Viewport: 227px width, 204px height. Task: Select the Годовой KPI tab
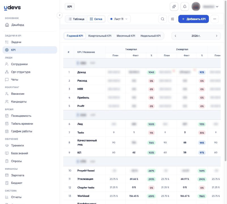(75, 36)
